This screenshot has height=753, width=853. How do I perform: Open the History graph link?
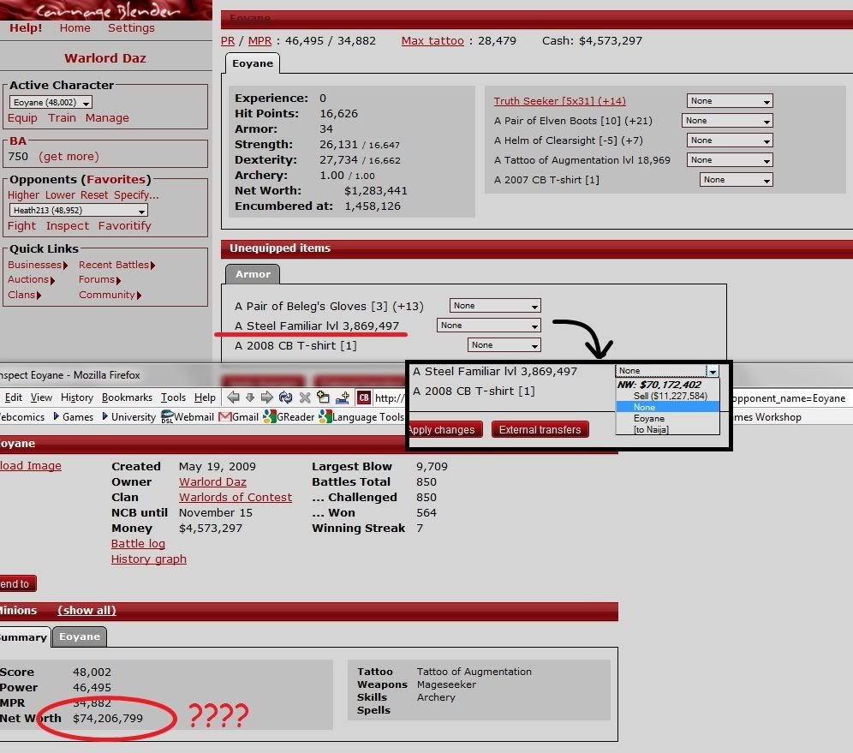tap(148, 559)
